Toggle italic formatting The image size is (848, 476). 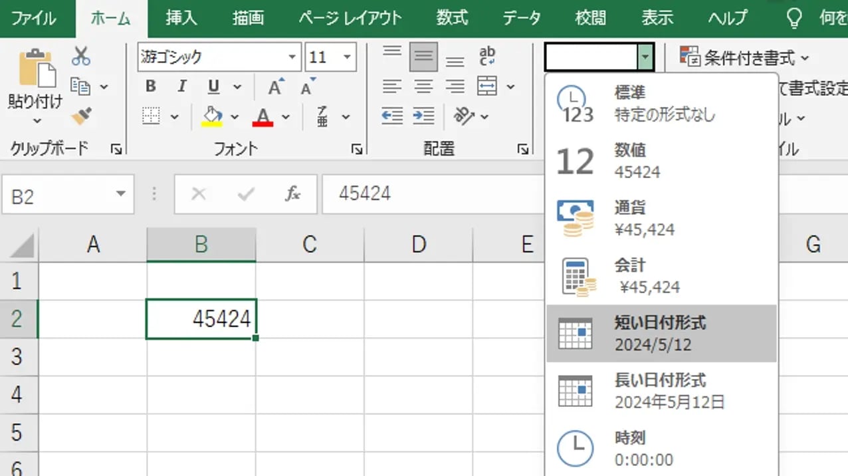point(181,86)
